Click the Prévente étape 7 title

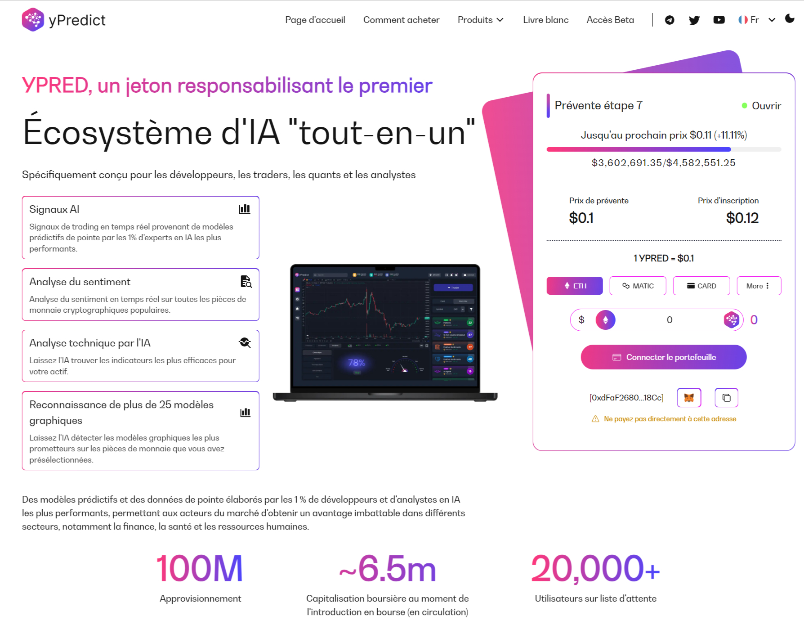pyautogui.click(x=599, y=105)
